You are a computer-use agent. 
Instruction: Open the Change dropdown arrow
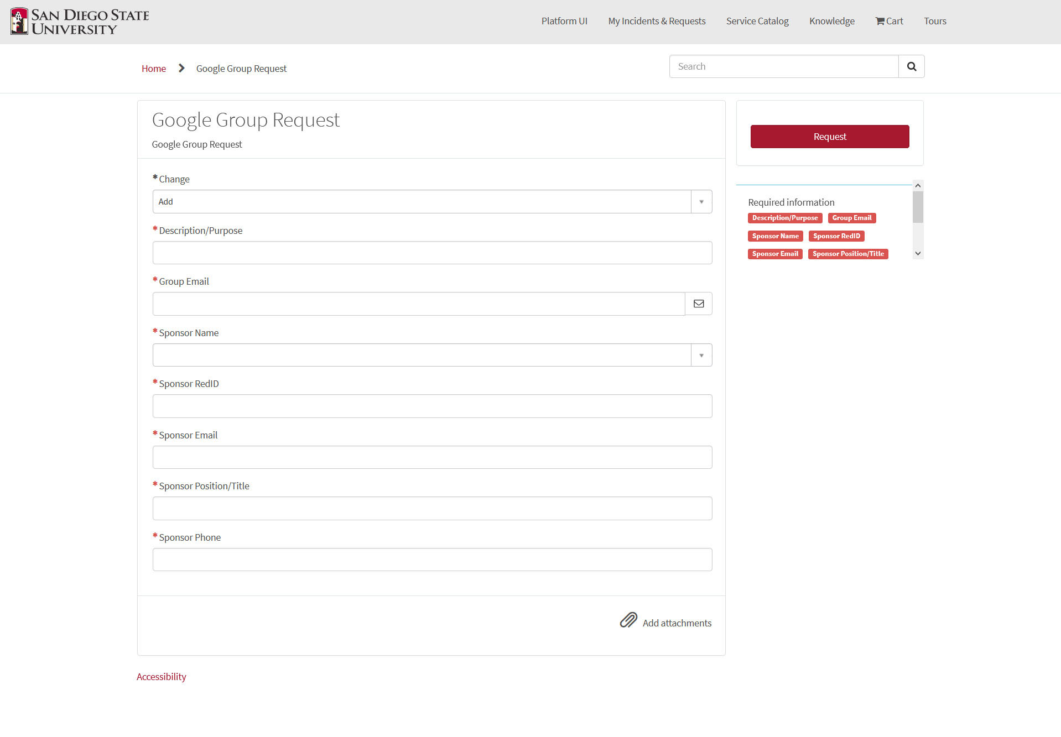[701, 202]
